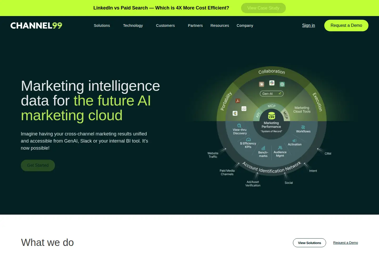Click the Gen-AI pill label
Screen dimensions: 379x263
click(x=267, y=94)
